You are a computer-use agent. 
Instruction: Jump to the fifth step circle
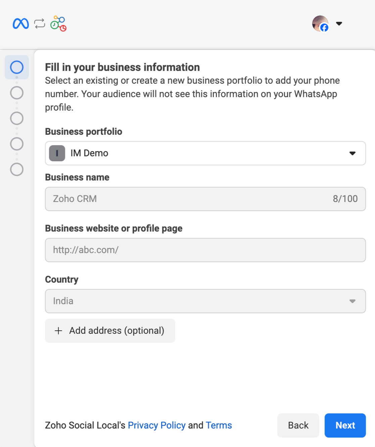tap(17, 169)
